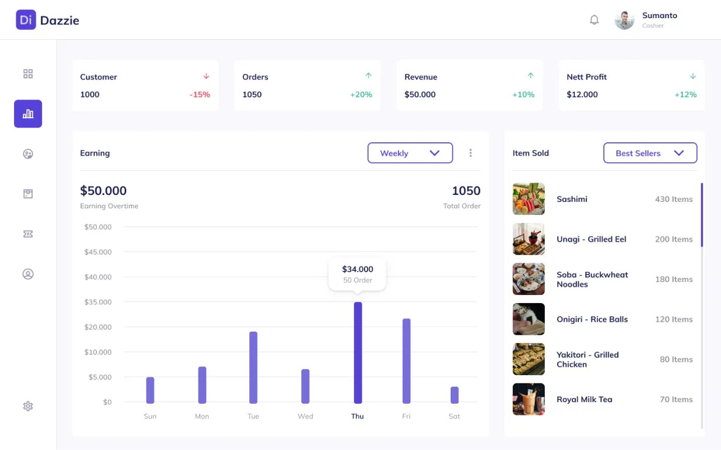Click the Onigiri - Rice Balls image
The image size is (721, 450).
point(528,319)
